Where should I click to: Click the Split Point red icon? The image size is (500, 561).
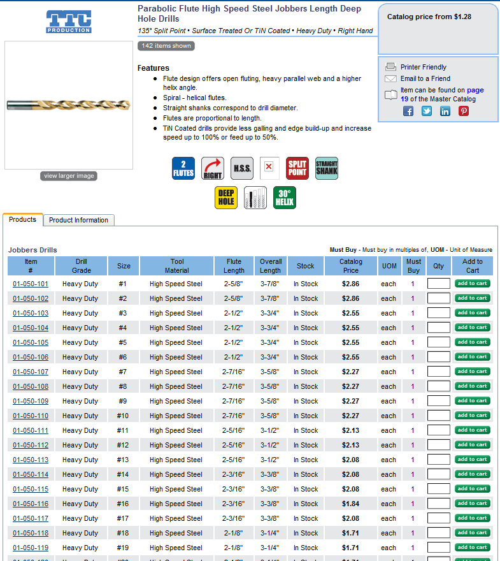(297, 168)
